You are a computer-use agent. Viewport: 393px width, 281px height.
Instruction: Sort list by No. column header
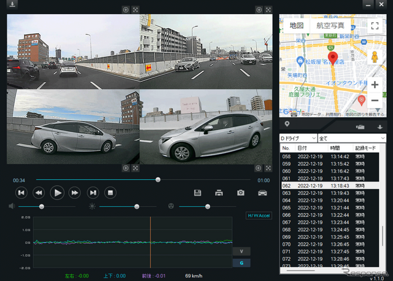[287, 148]
